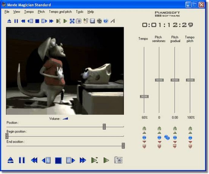Click the small camera snapshot icon in the toolbar
The height and width of the screenshot is (174, 209).
[79, 21]
